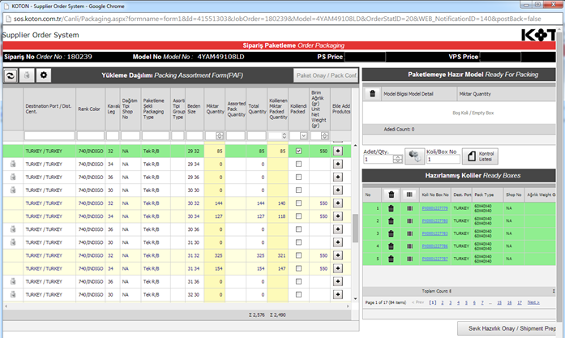Click Koli No Box No column header

tap(435, 195)
